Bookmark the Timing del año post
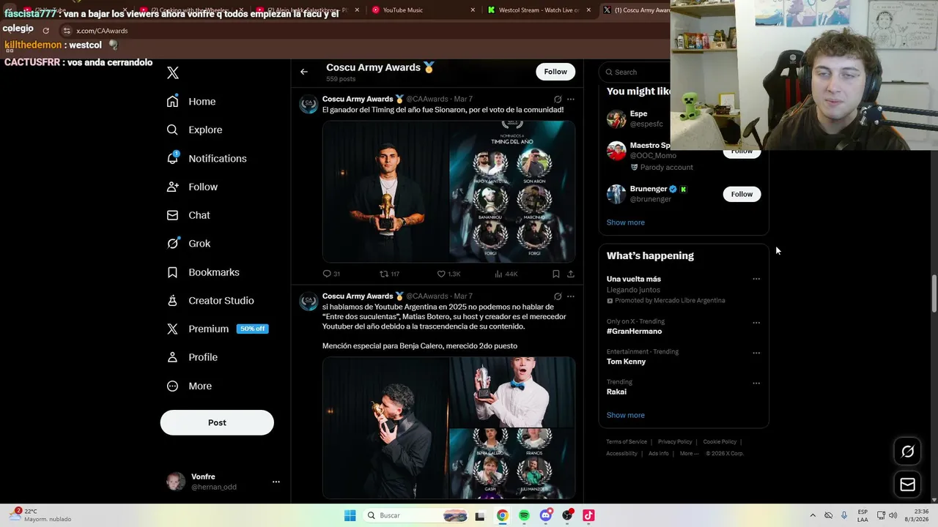The height and width of the screenshot is (527, 938). [x=555, y=274]
